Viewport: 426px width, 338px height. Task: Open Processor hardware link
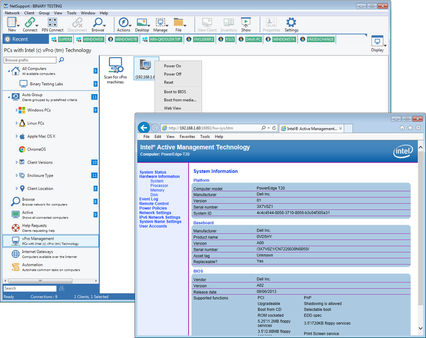[x=159, y=185]
